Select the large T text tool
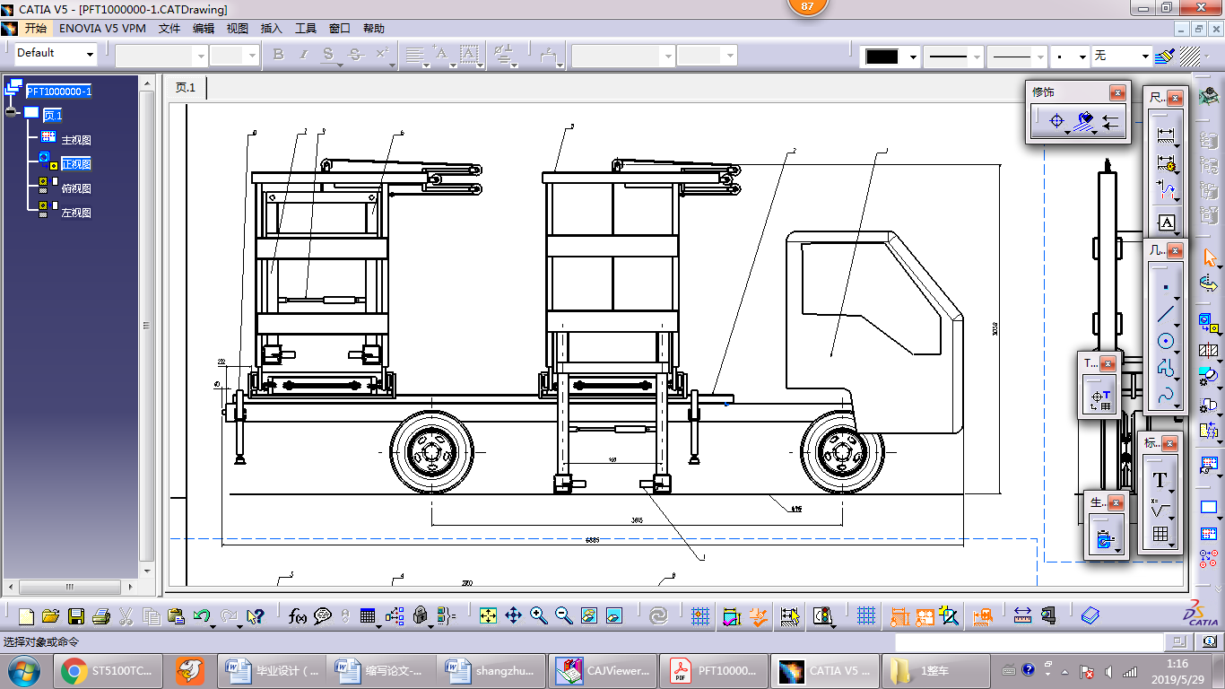1225x689 pixels. [x=1160, y=480]
